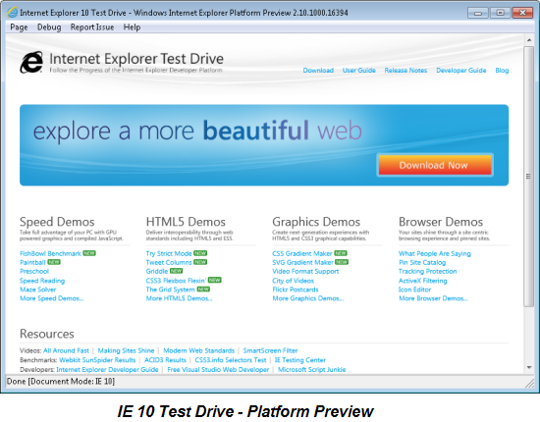This screenshot has height=422, width=540.
Task: Click the Download Now button
Action: [x=435, y=165]
